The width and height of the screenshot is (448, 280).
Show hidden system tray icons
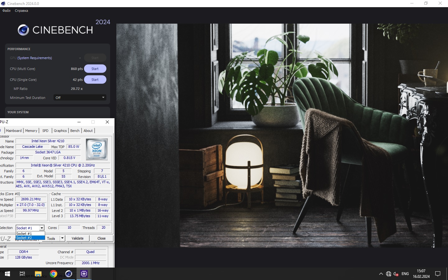pyautogui.click(x=381, y=274)
